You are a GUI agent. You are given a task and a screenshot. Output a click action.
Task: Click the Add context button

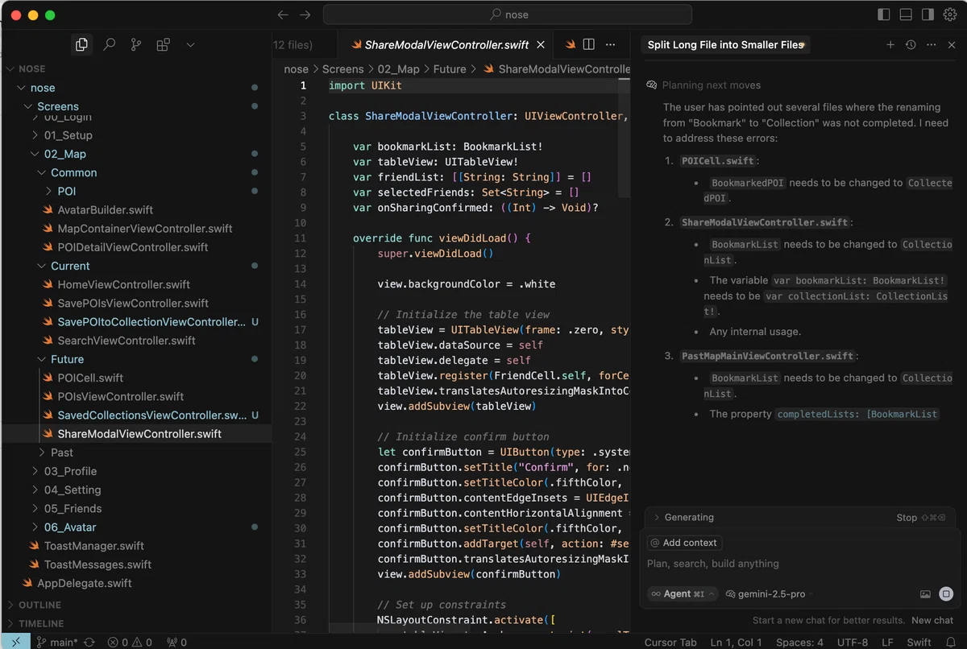pyautogui.click(x=684, y=543)
